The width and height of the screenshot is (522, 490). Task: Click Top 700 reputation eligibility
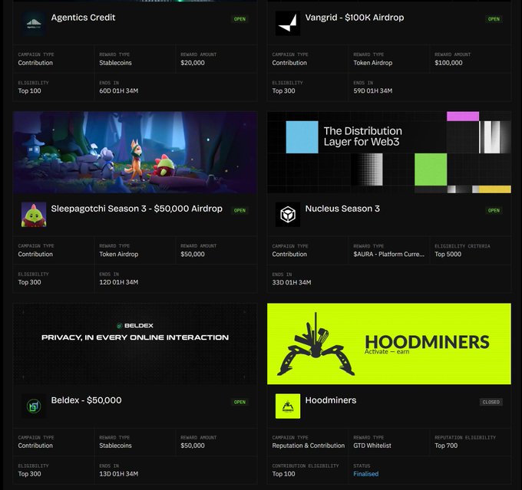click(446, 446)
